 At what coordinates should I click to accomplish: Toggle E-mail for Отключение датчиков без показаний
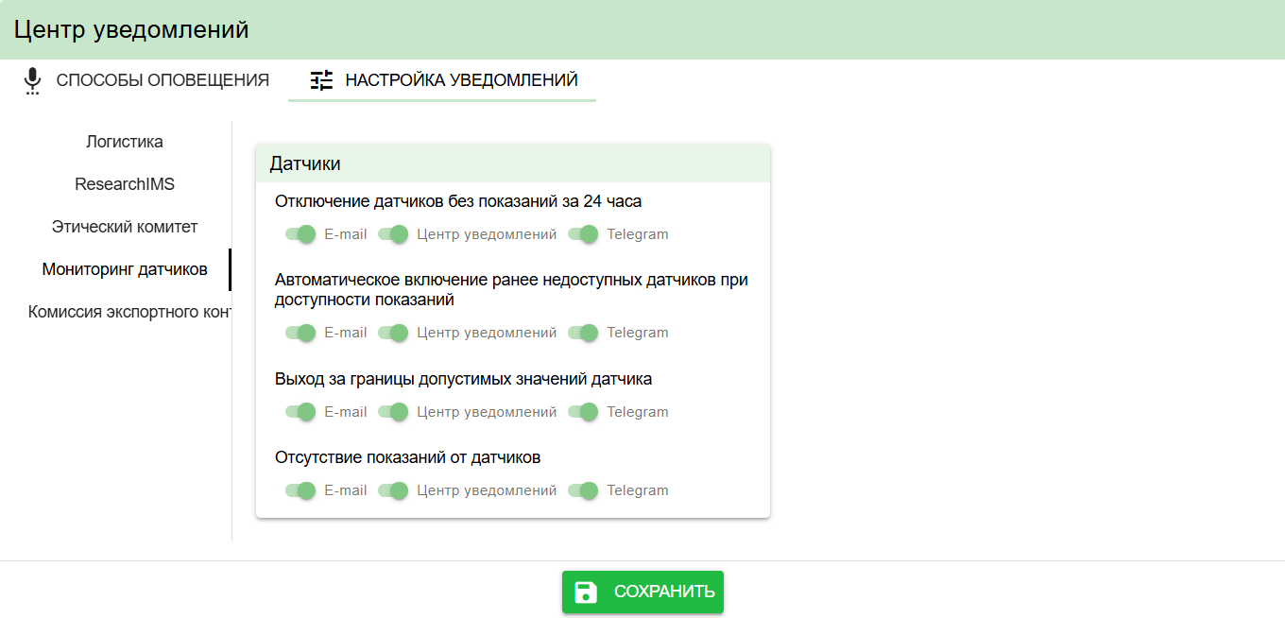pyautogui.click(x=300, y=234)
